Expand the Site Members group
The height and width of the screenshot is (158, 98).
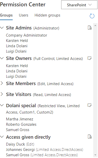pyautogui.click(x=2, y=83)
